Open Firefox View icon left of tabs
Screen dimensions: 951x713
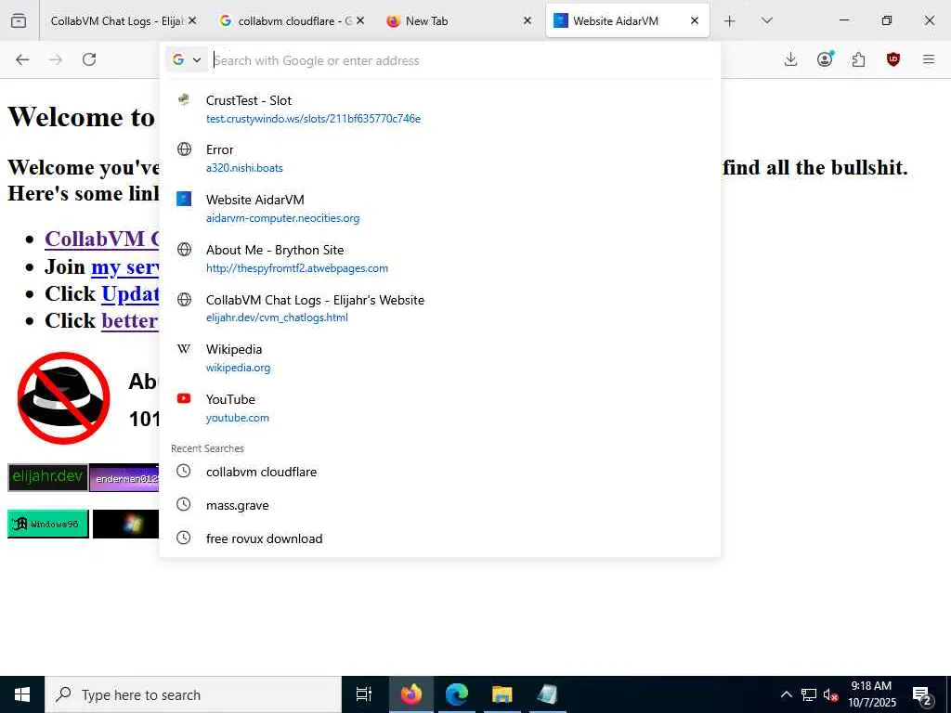[x=19, y=20]
